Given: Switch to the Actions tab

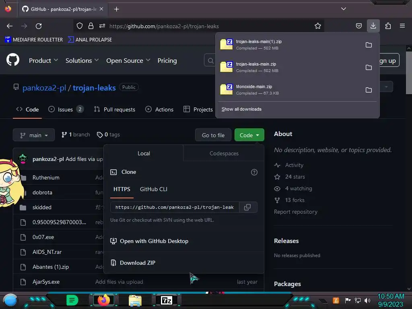Looking at the screenshot, I should coord(159,109).
